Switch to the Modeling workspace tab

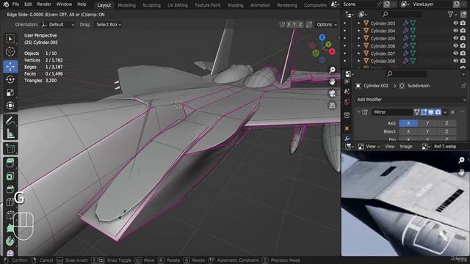pos(127,5)
